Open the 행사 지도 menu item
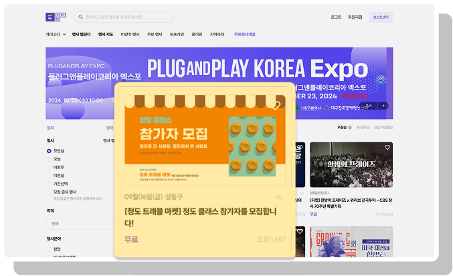 106,34
